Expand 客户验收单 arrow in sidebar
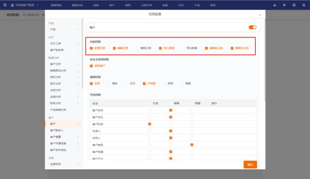310x179 pixels. point(78,50)
